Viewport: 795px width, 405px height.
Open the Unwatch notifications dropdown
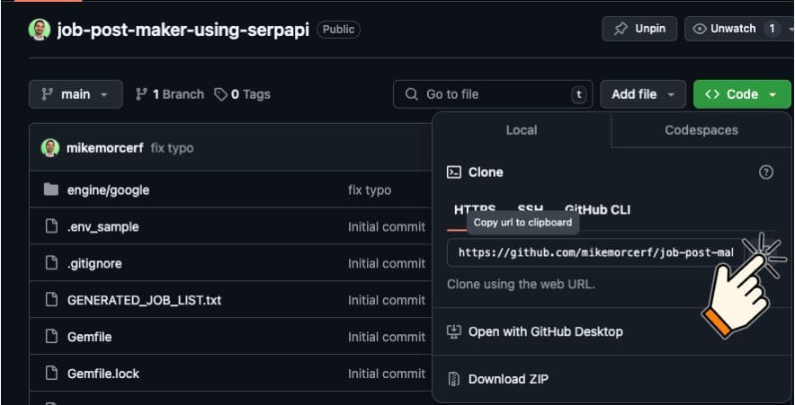[x=740, y=29]
